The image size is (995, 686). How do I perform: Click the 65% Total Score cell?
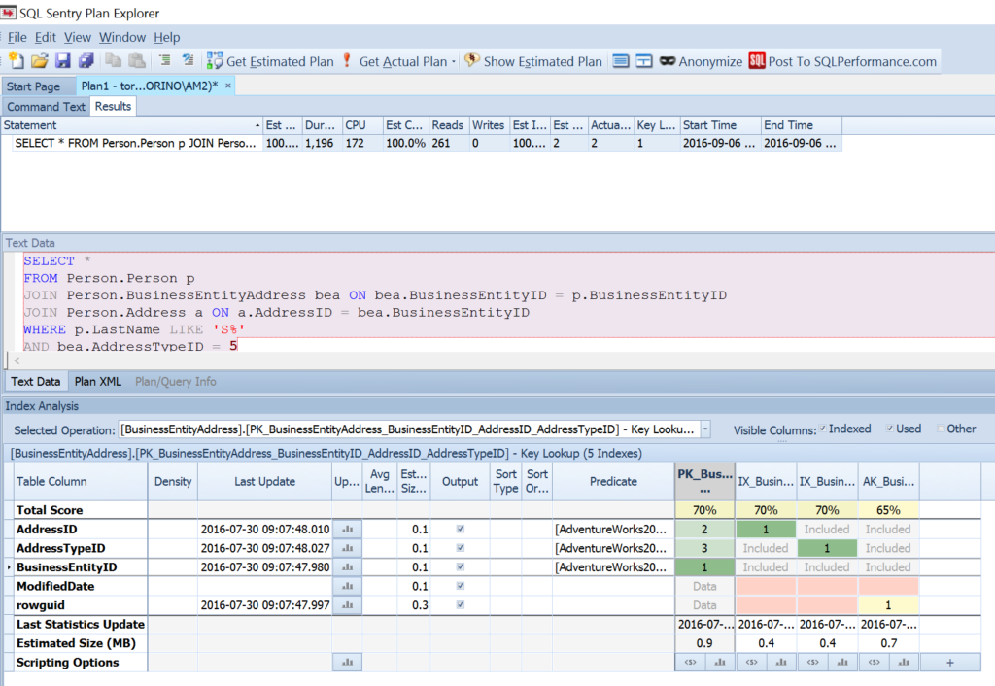pos(888,510)
